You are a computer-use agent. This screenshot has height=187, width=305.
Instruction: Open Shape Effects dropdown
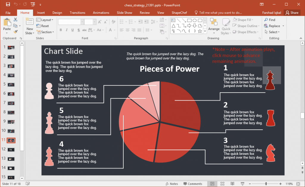click(245, 32)
